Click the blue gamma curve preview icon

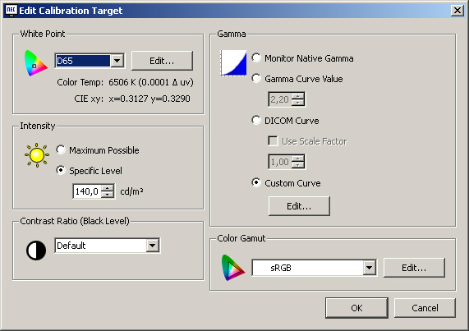tap(233, 62)
